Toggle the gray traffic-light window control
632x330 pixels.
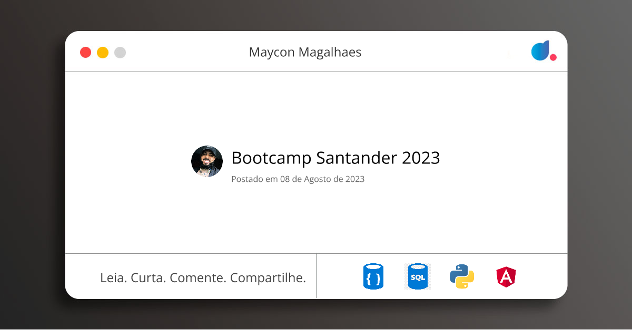(120, 52)
